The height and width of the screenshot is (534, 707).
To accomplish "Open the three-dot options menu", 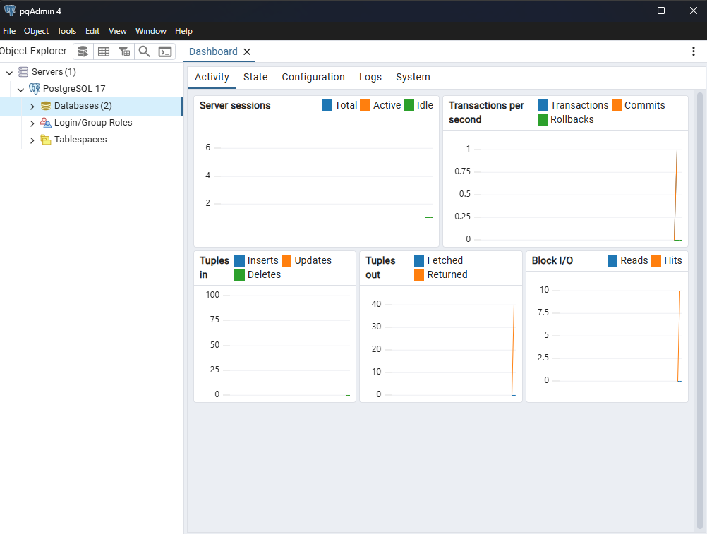I will point(694,51).
